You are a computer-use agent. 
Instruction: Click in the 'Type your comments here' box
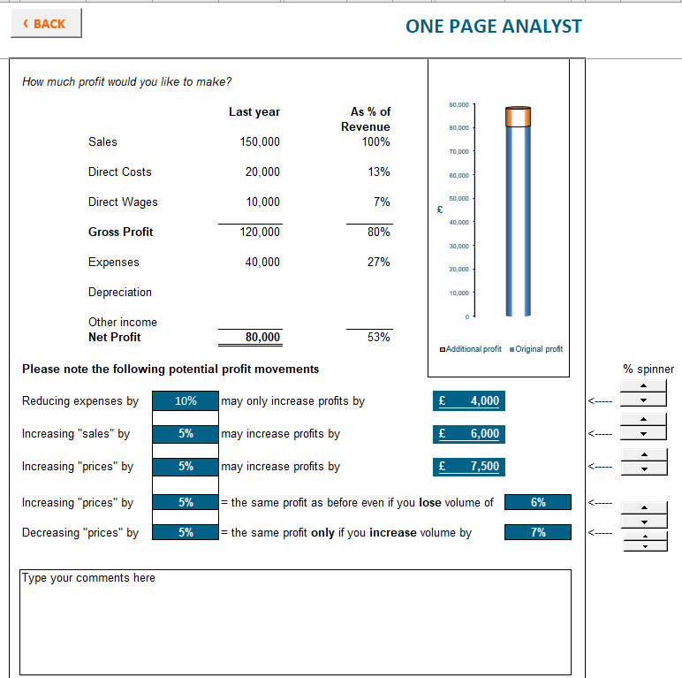click(295, 622)
